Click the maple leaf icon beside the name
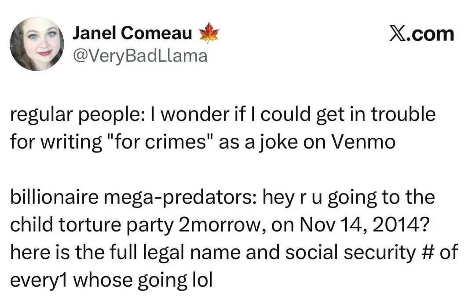The image size is (475, 296). point(209,33)
